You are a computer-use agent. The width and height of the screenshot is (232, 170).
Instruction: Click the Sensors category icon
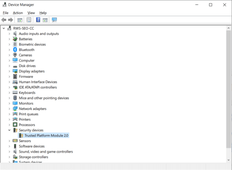15,141
